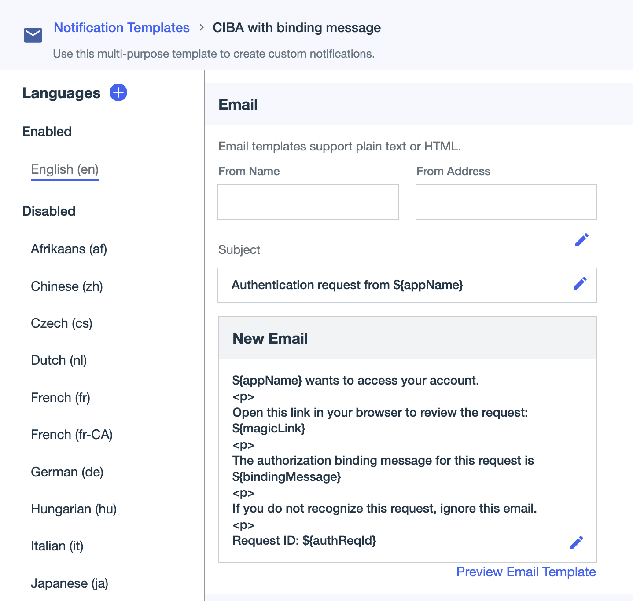Select German (de) in the Disabled list
Screen dimensions: 633x601
[67, 472]
